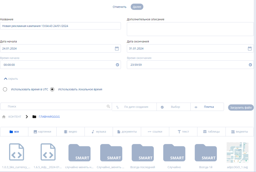Collapse section with the скрыть chevron

coord(5,78)
